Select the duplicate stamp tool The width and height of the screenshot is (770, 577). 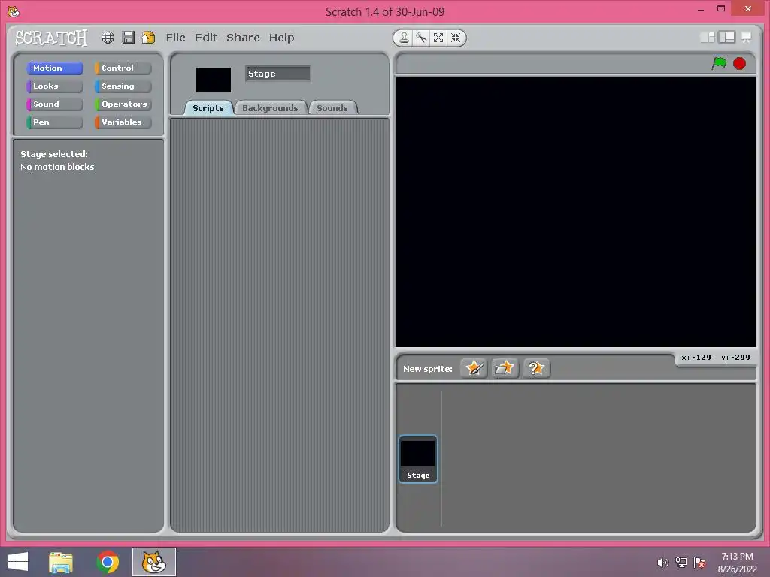(x=404, y=38)
